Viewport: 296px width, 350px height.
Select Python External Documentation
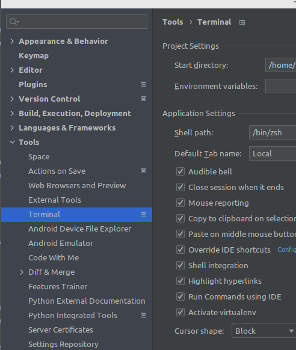coord(87,301)
